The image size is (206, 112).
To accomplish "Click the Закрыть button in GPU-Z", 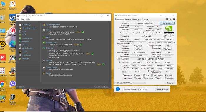I will [170, 83].
